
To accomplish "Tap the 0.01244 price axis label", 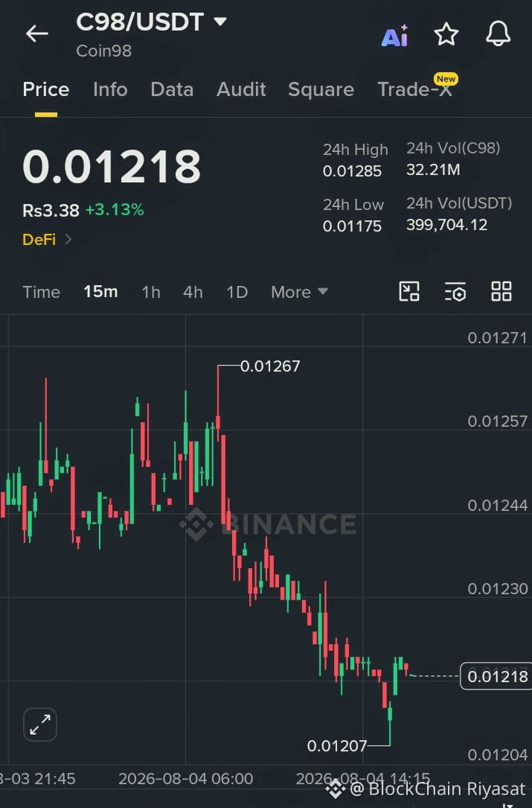I will pos(498,506).
